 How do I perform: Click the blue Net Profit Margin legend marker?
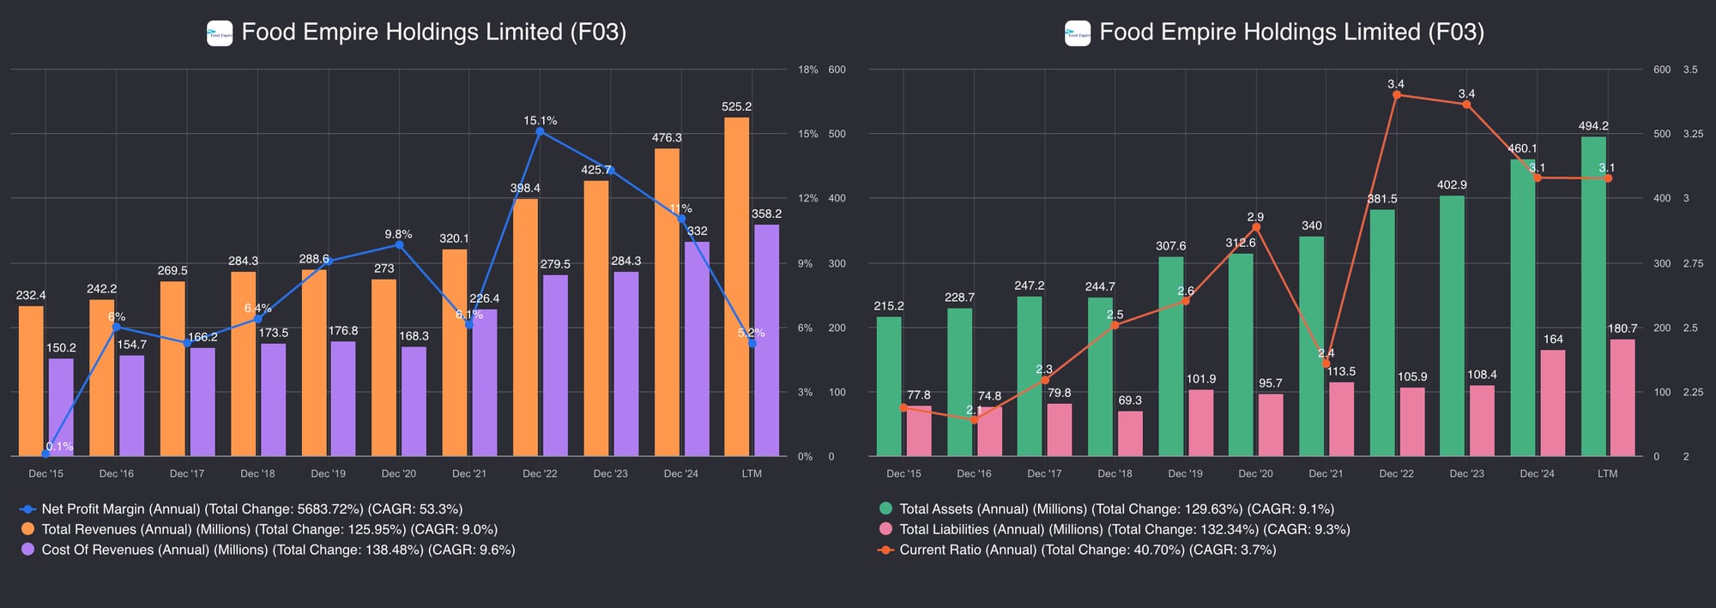(27, 509)
